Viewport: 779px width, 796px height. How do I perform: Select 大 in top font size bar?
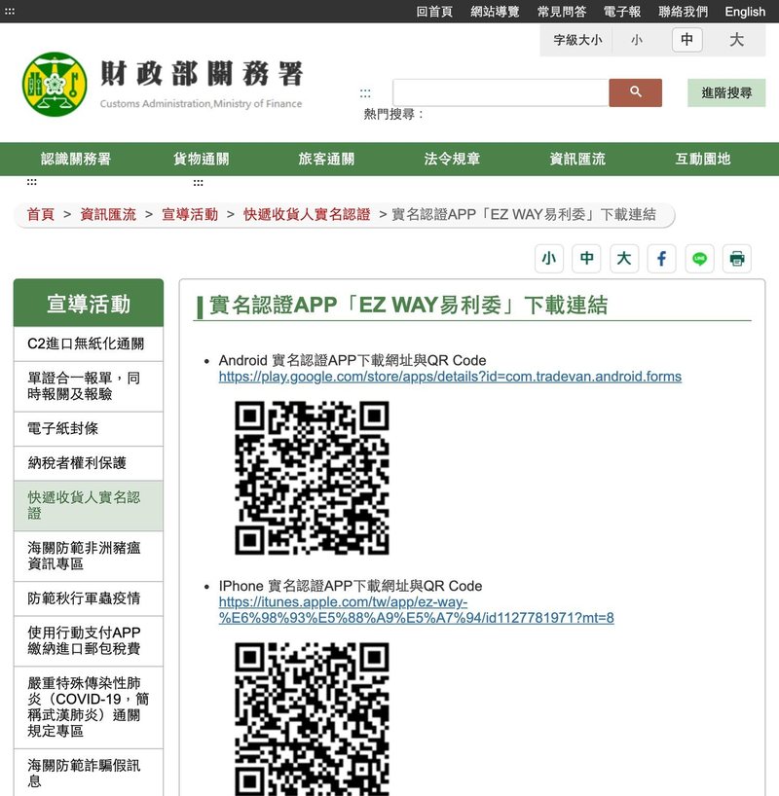[736, 40]
